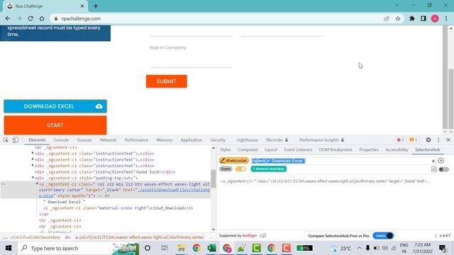Open Chrome extensions puzzle icon
The height and width of the screenshot is (255, 454).
coord(412,18)
